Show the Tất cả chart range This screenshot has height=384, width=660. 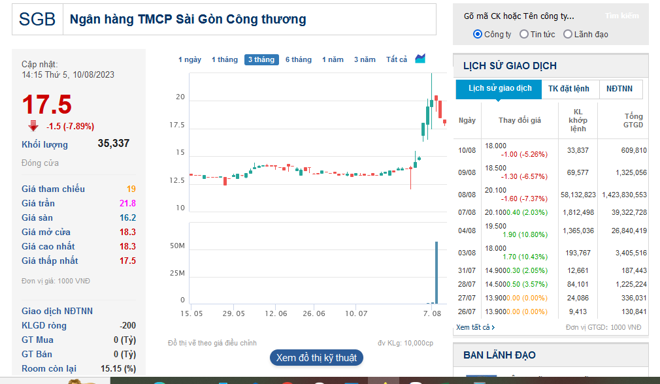coord(397,59)
